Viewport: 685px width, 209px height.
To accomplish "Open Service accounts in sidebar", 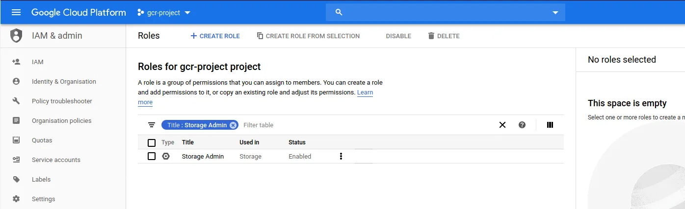I will click(x=56, y=160).
